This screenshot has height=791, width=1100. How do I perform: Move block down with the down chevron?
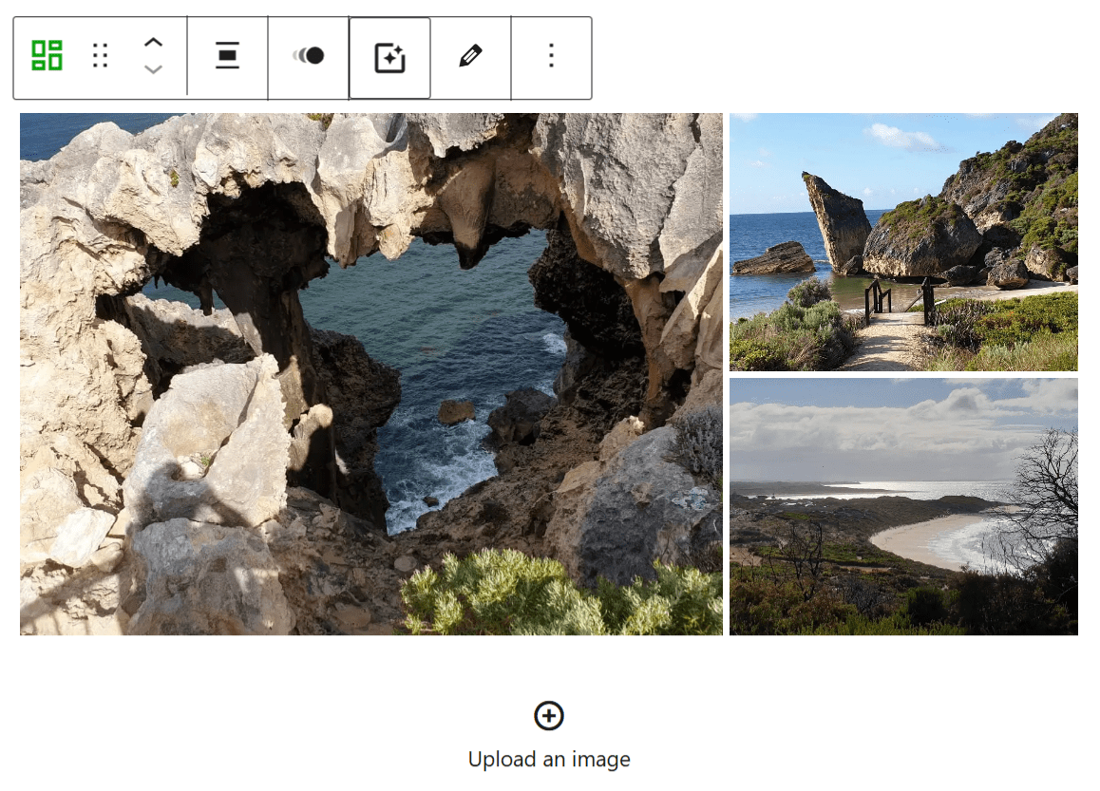pos(153,68)
